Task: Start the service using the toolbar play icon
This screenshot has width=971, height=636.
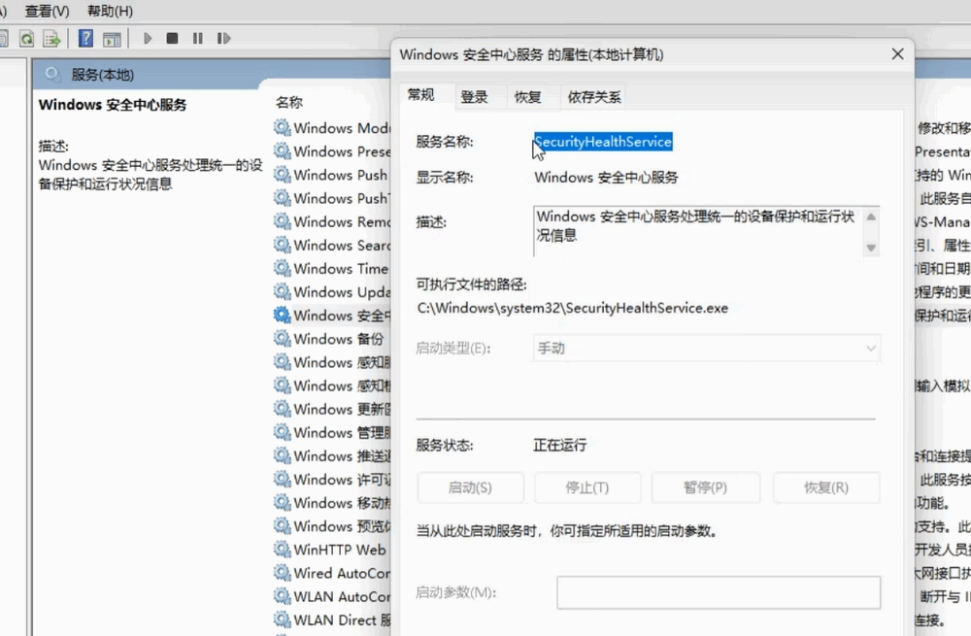Action: (x=148, y=39)
